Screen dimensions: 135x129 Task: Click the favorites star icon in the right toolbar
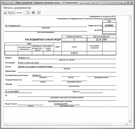pos(93,3)
